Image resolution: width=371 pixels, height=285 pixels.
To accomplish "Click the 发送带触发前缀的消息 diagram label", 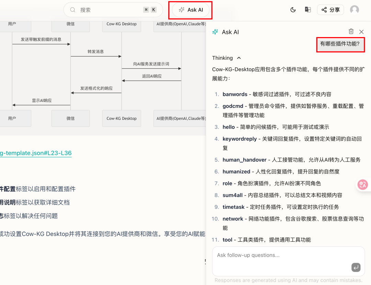I will tap(41, 39).
